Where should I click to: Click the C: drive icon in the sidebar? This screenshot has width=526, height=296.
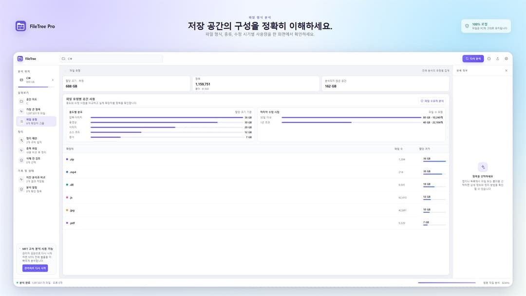tap(21, 80)
